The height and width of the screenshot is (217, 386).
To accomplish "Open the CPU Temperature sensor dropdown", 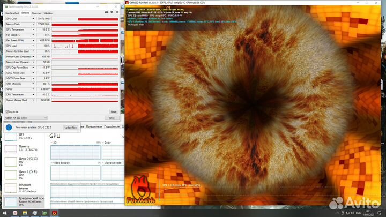I will (x=33, y=94).
